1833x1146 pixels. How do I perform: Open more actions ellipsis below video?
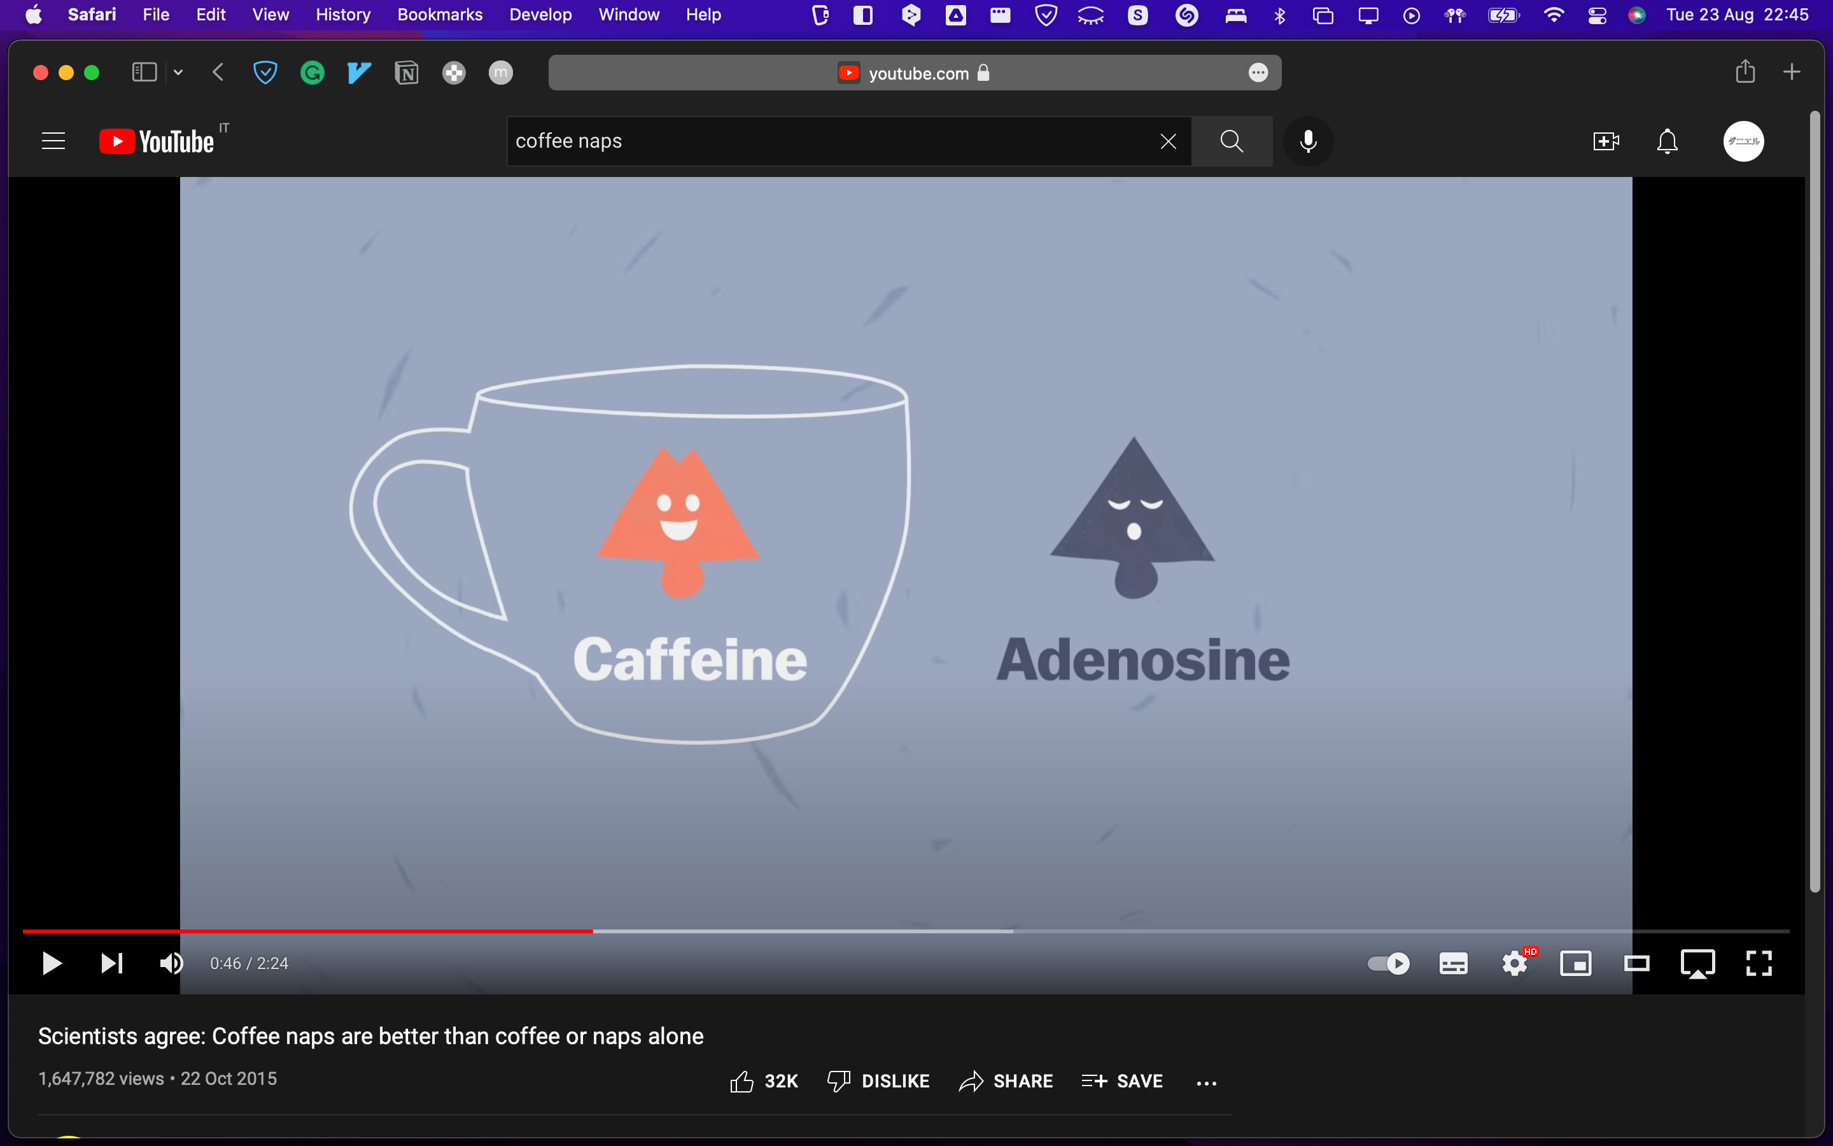tap(1207, 1082)
